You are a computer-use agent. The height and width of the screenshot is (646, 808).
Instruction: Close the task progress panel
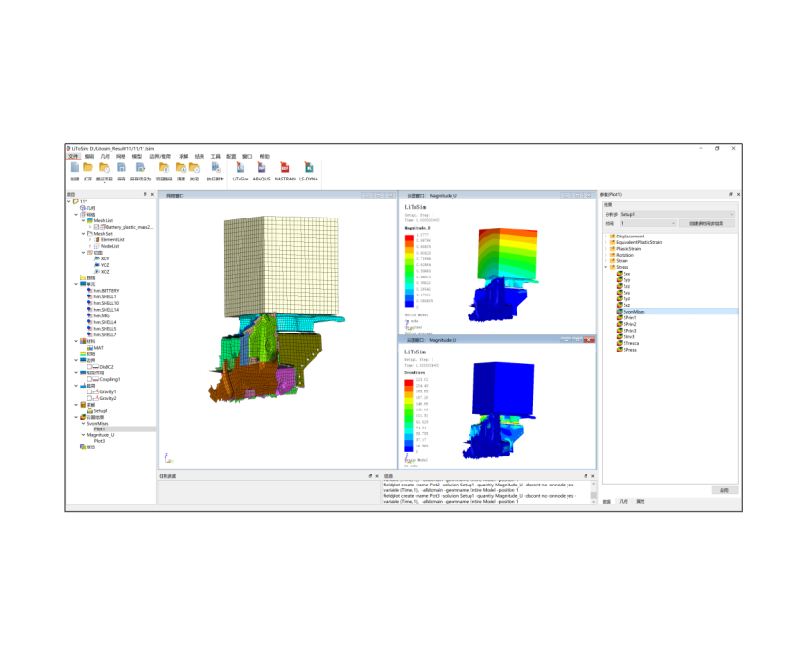[x=377, y=476]
